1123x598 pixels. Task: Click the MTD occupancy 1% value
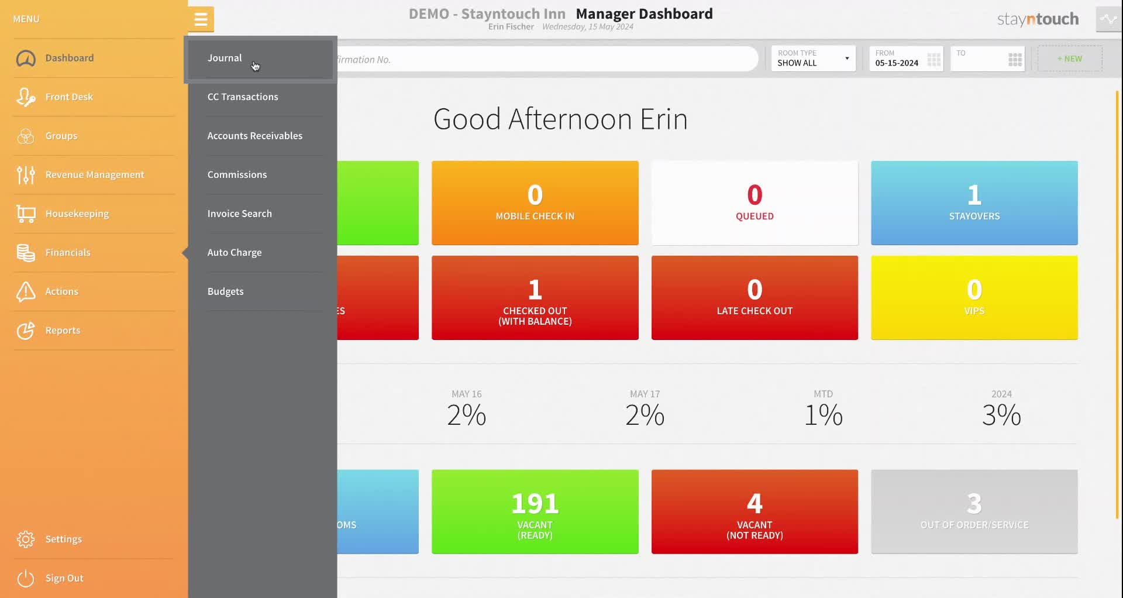coord(824,415)
